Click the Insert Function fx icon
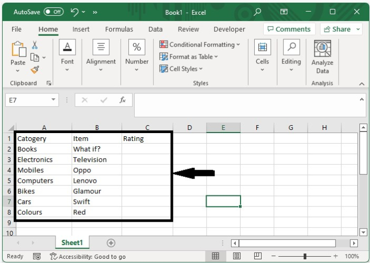The height and width of the screenshot is (263, 370). (x=123, y=100)
